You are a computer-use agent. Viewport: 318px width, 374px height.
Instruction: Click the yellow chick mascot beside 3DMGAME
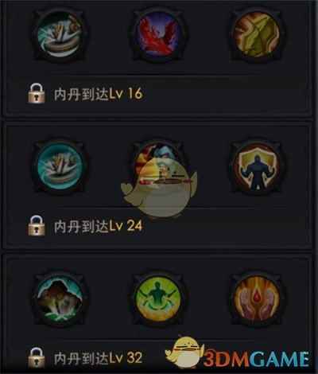185,352
